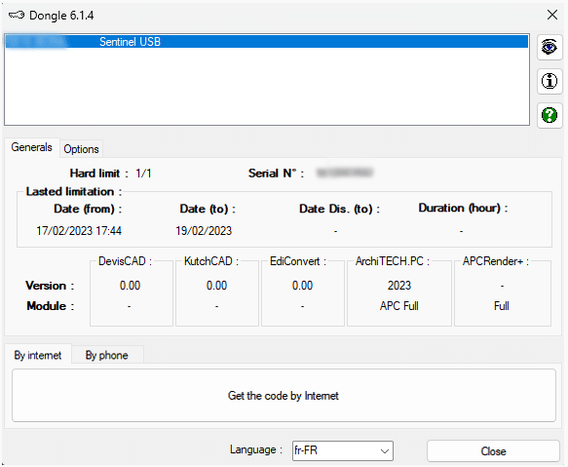568x467 pixels.
Task: Open the By phone tab
Action: coord(107,355)
